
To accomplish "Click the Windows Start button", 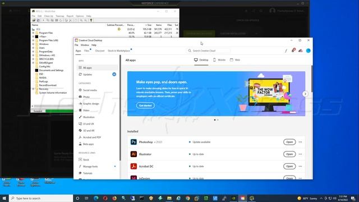I will (x=4, y=198).
